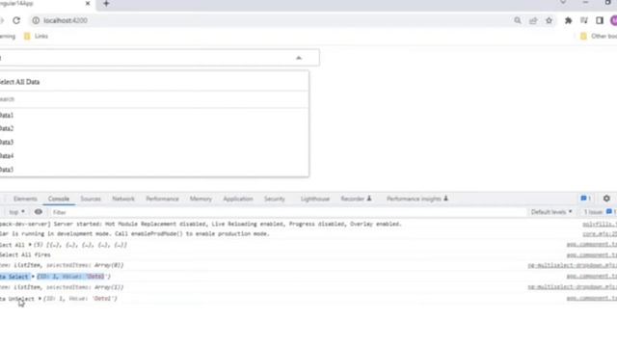Open DevTools settings gear
617x347 pixels.
pos(606,199)
